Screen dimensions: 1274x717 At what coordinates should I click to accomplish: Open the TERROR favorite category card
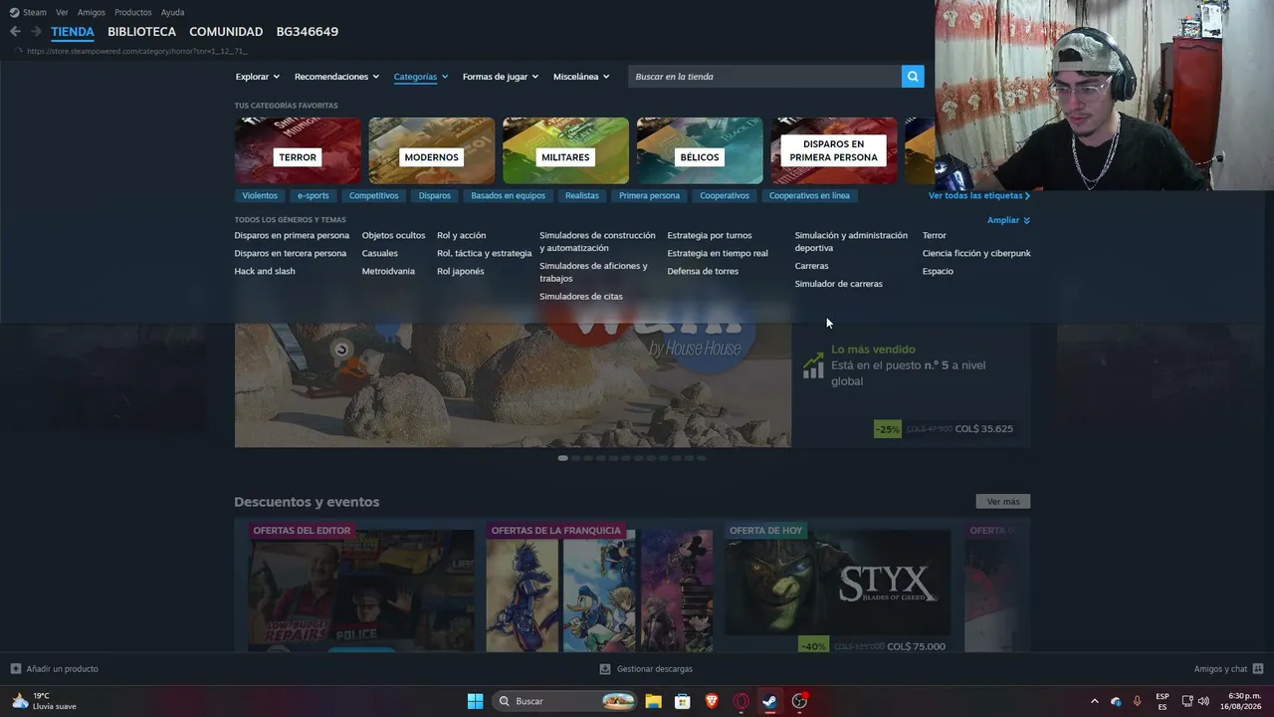point(298,150)
